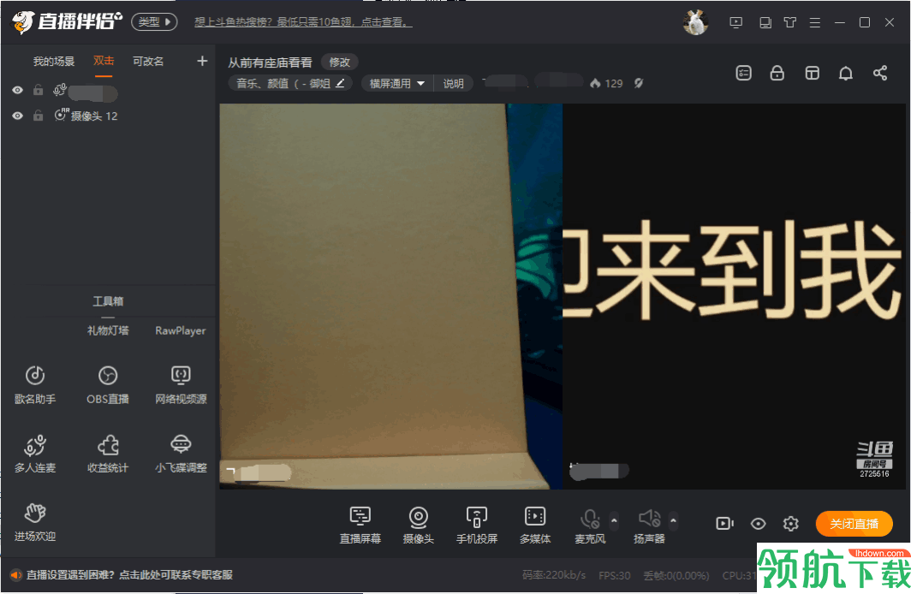Open the task list icon in header

(x=744, y=73)
